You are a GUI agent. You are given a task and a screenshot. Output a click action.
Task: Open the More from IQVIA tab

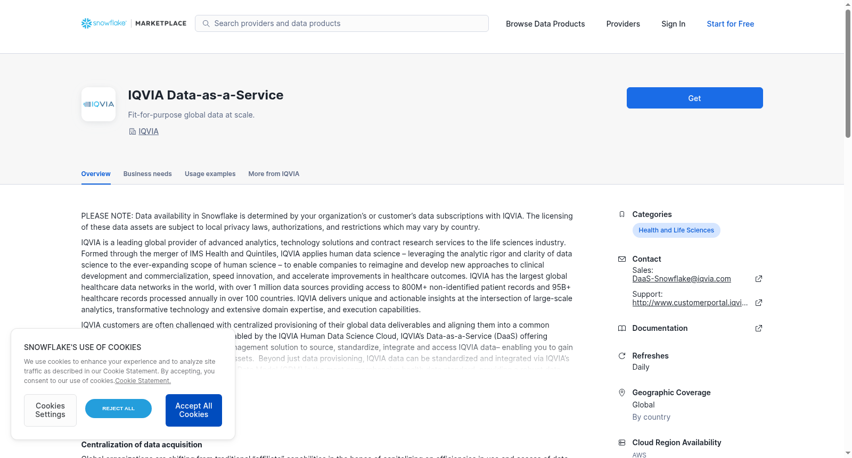click(274, 174)
